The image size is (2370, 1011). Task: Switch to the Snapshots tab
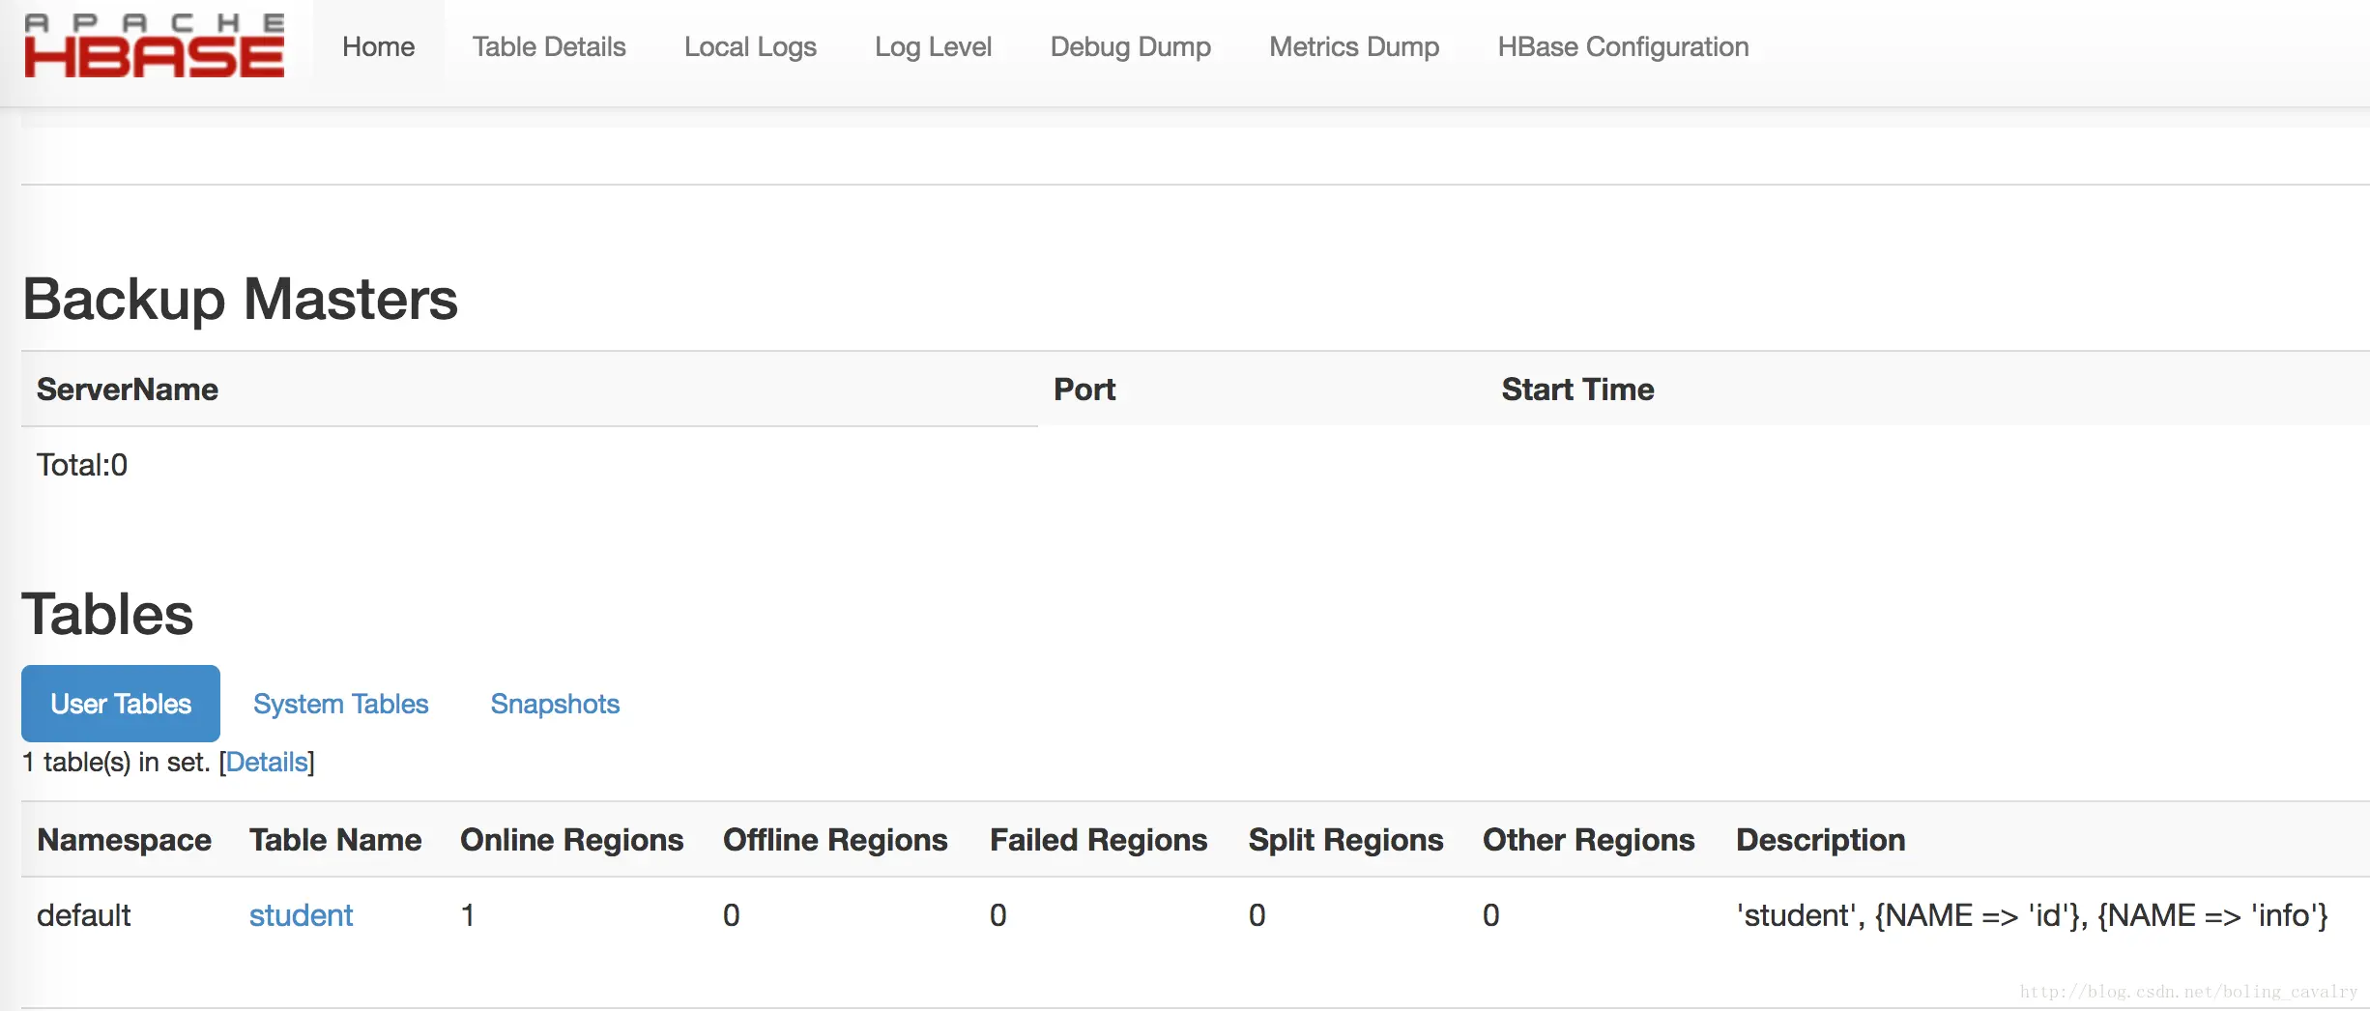(555, 704)
